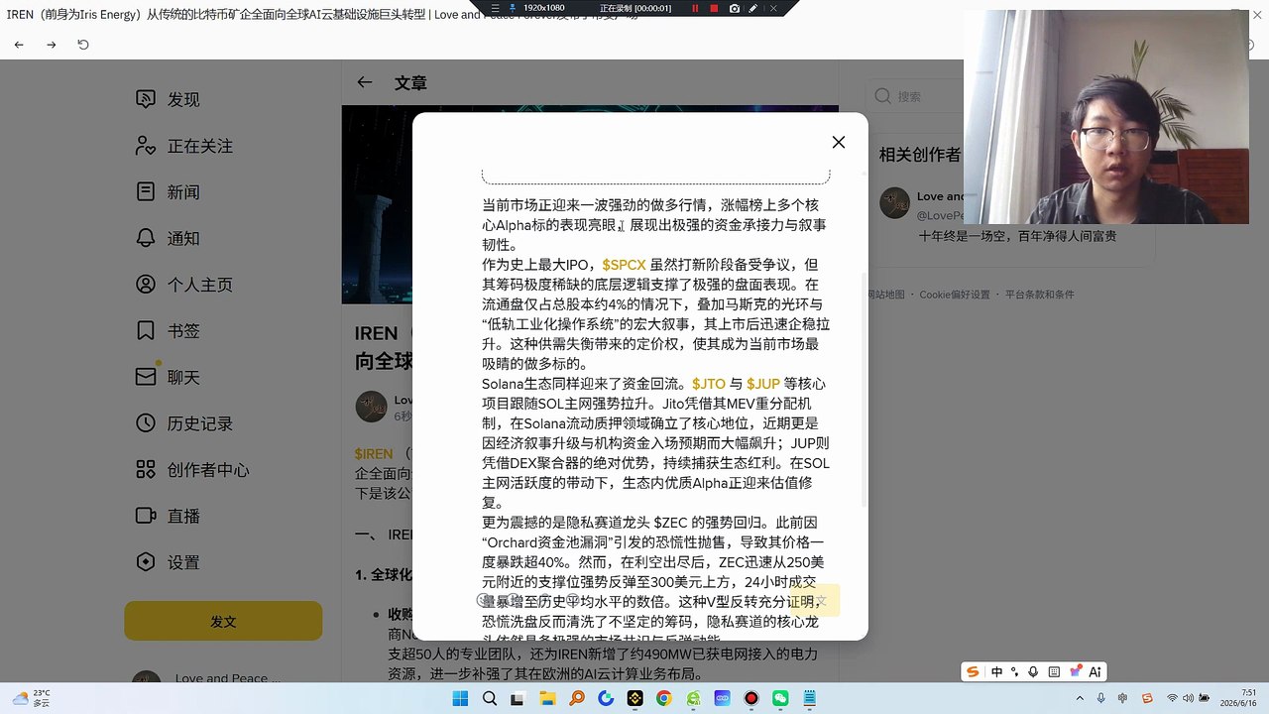Take a screenshot with recorder camera icon
This screenshot has height=714, width=1269.
click(x=734, y=8)
